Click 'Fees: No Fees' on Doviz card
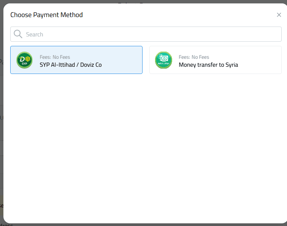This screenshot has height=226, width=287. tap(55, 57)
